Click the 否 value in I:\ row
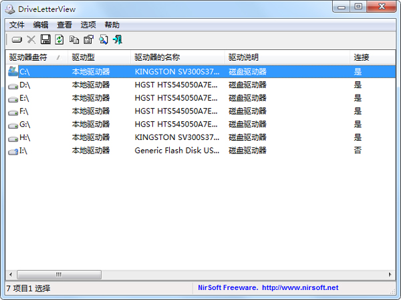The height and width of the screenshot is (300, 401). click(x=358, y=151)
